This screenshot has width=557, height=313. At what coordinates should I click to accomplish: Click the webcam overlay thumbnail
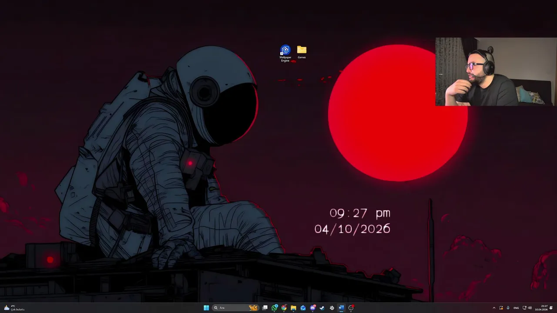pyautogui.click(x=495, y=72)
